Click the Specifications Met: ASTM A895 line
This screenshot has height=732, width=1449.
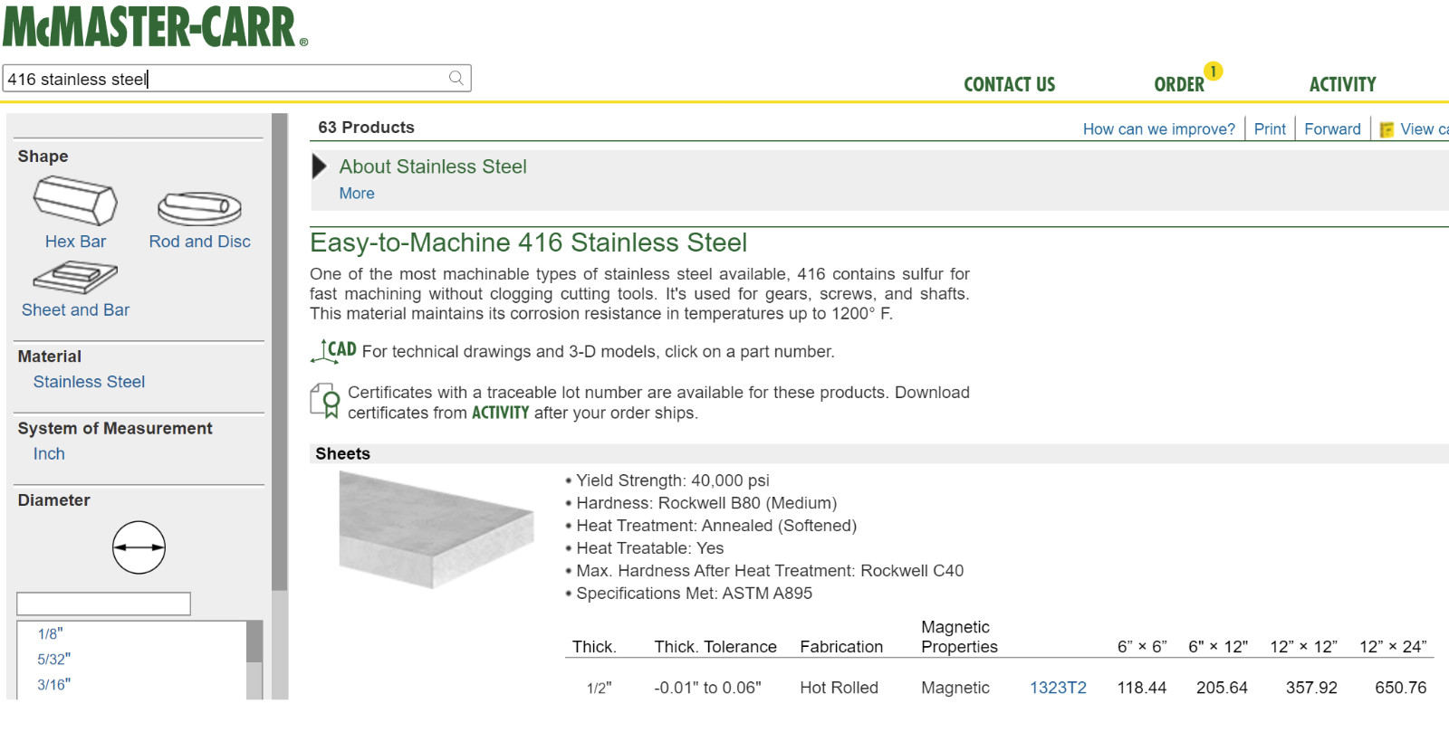(x=694, y=594)
